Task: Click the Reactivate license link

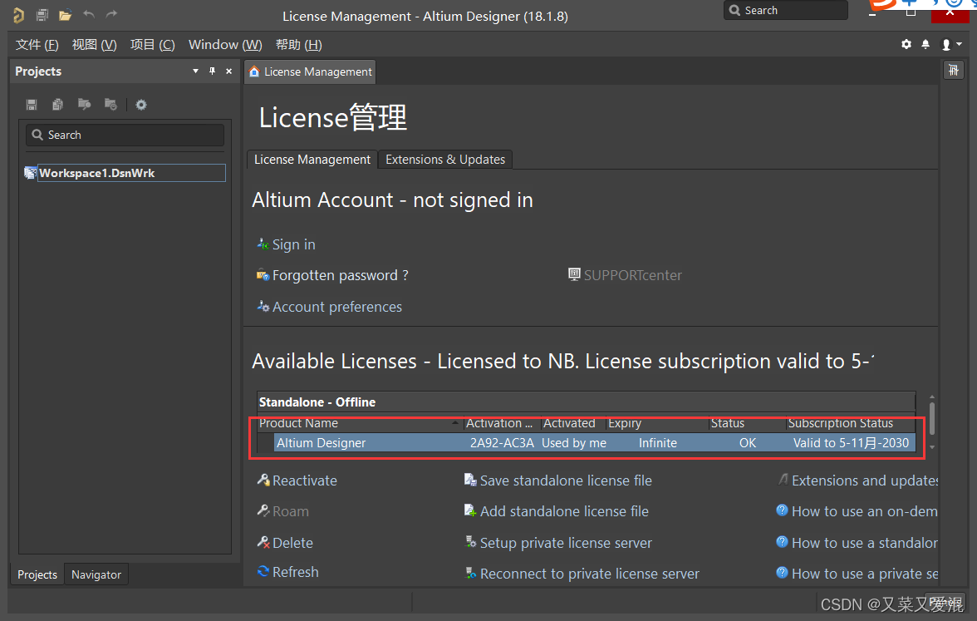Action: [x=304, y=481]
